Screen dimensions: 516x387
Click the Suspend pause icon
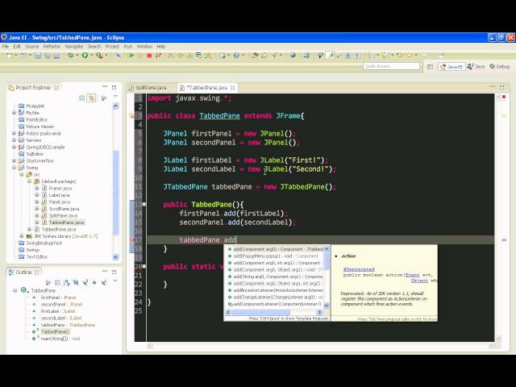(x=140, y=56)
